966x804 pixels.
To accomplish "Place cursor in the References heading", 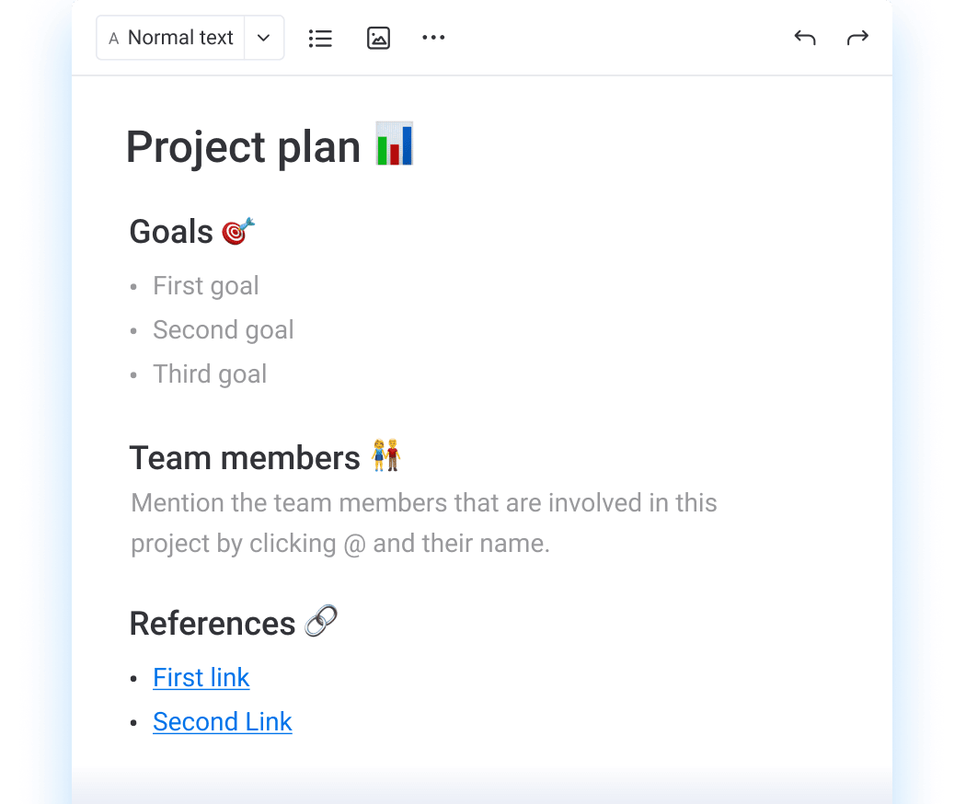I will coord(212,624).
